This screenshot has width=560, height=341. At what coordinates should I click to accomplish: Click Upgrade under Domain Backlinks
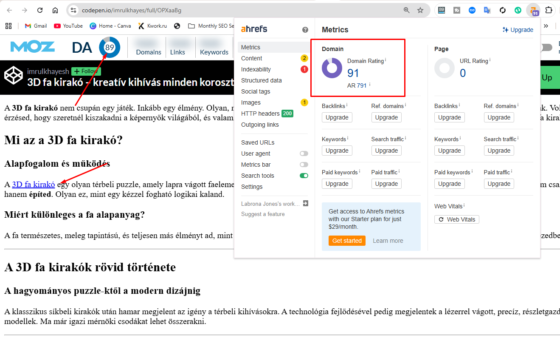(337, 117)
